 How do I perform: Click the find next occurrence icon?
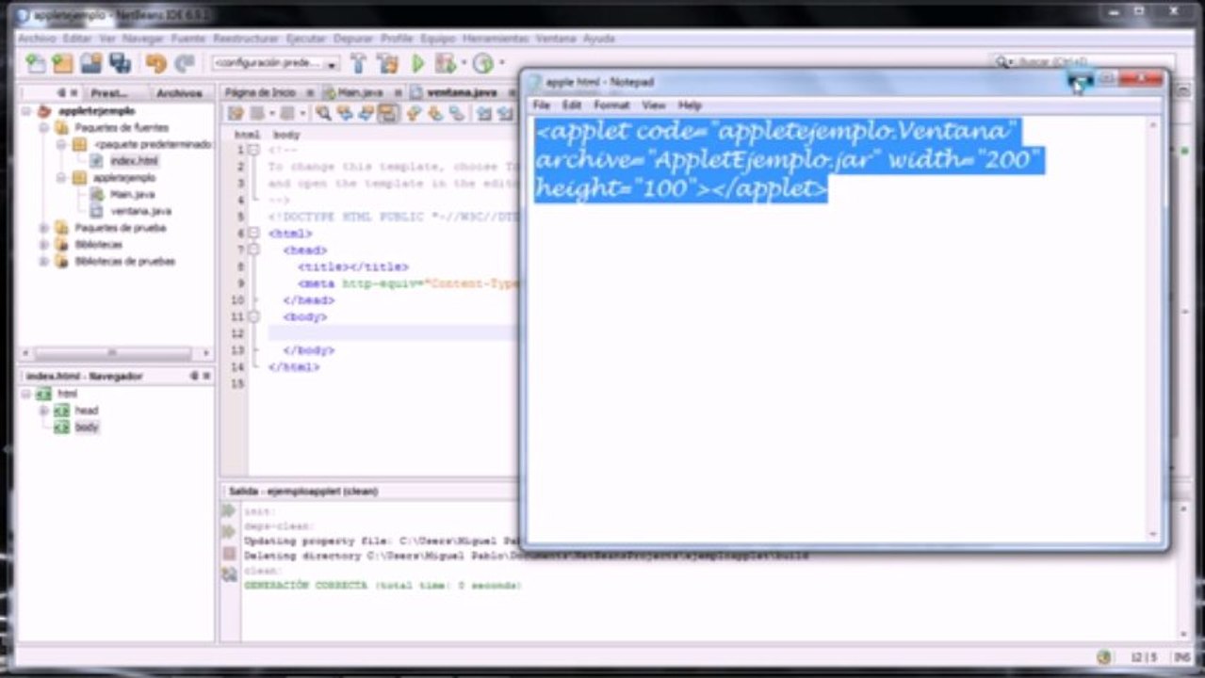click(366, 113)
